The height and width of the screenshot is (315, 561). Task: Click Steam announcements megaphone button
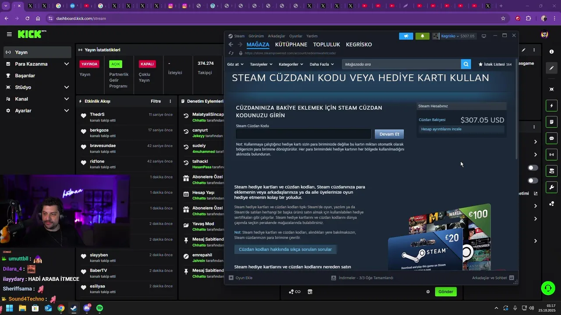tap(406, 36)
